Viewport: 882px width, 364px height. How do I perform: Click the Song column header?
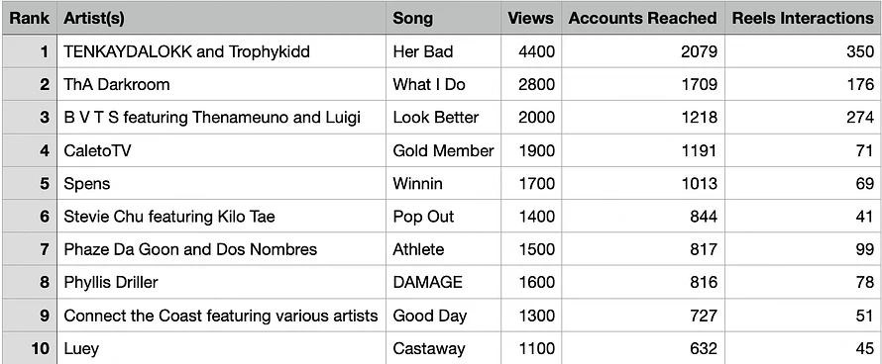pos(443,18)
